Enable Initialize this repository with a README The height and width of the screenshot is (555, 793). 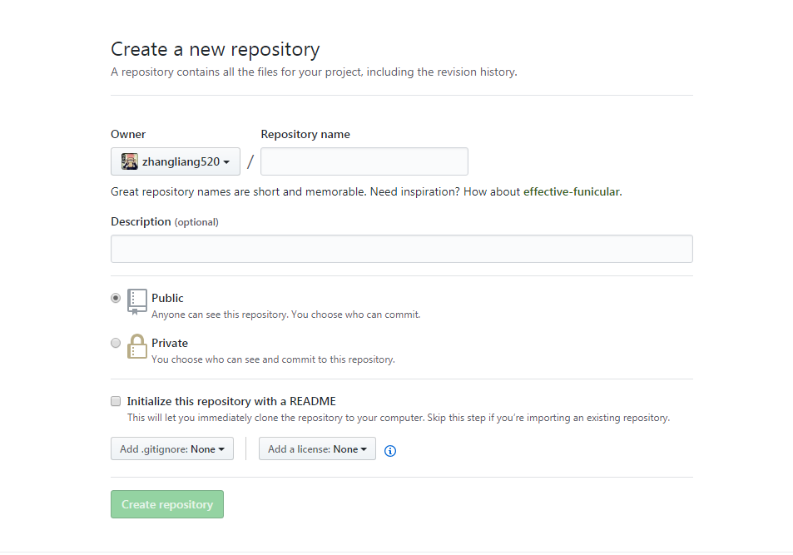(116, 401)
